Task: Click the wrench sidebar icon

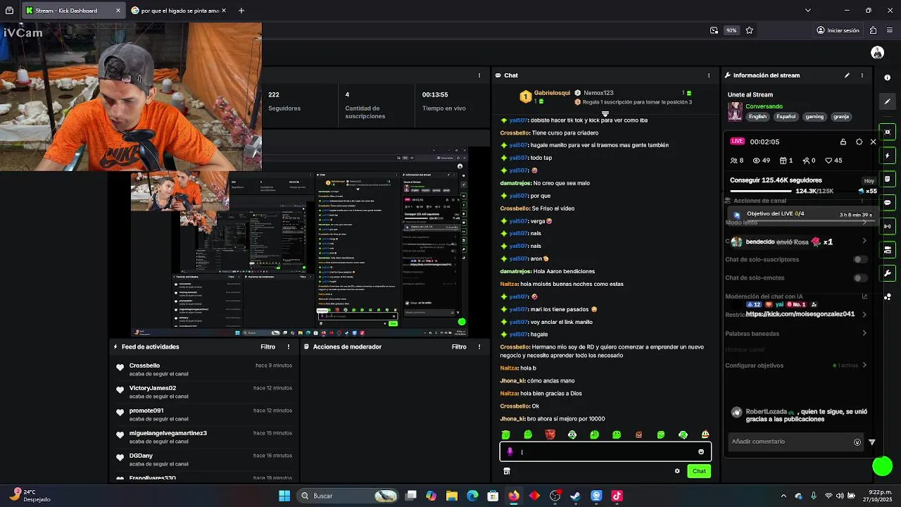Action: pyautogui.click(x=888, y=273)
